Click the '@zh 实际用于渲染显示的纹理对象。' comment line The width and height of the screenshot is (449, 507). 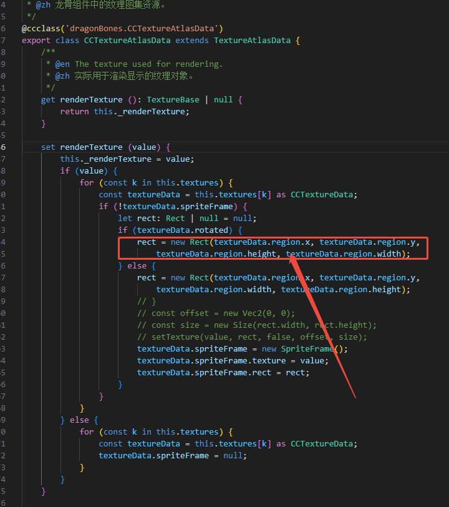tap(124, 76)
